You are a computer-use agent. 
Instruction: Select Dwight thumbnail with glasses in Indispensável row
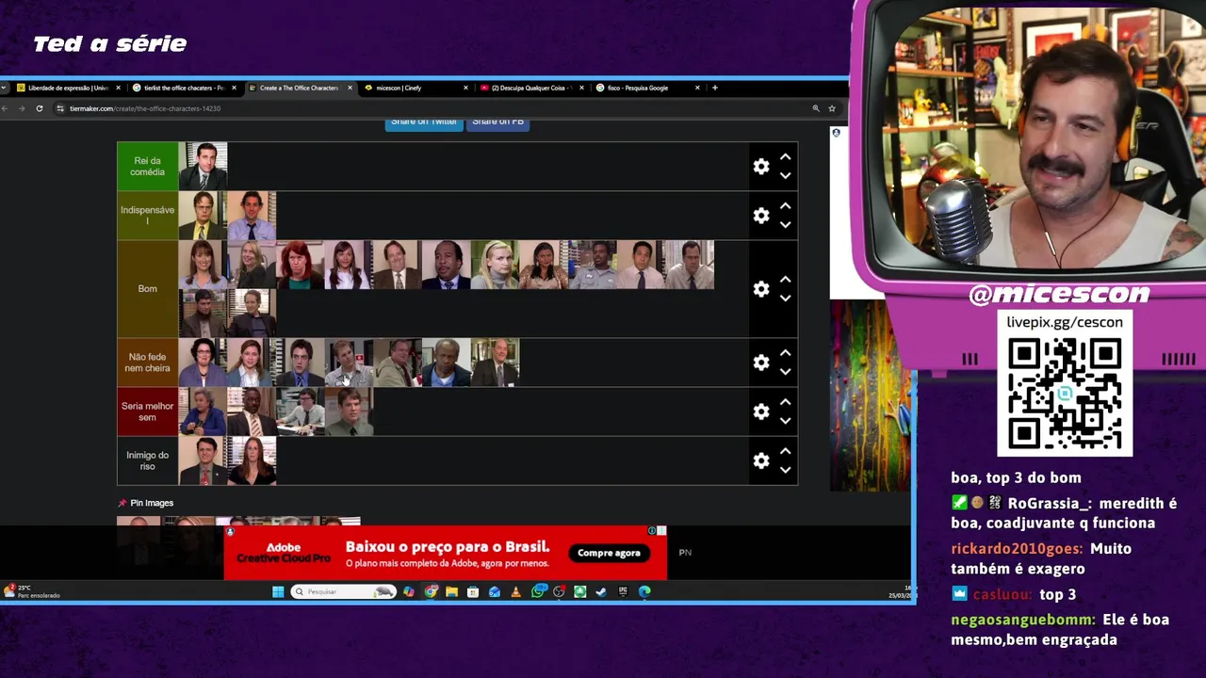tap(203, 216)
